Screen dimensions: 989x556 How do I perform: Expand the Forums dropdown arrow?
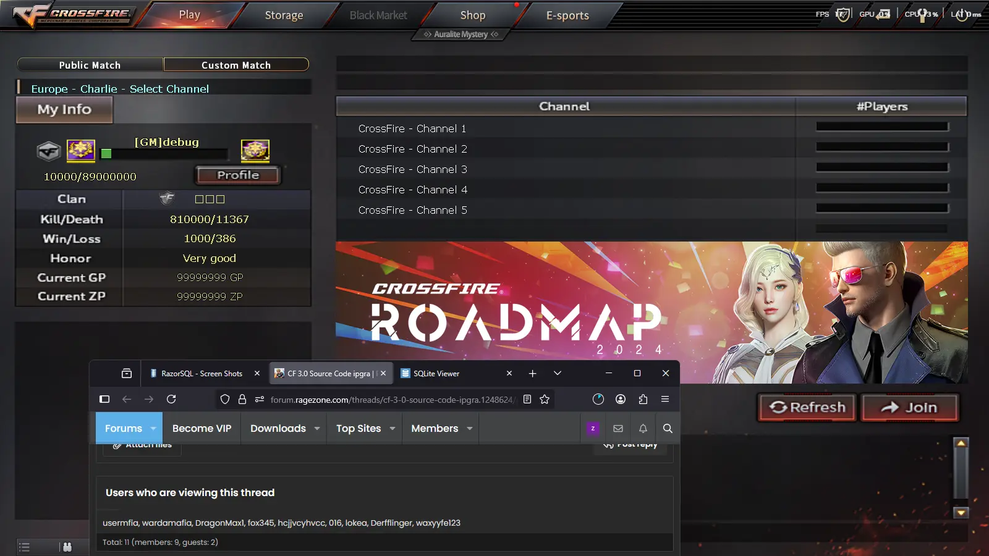click(x=153, y=428)
